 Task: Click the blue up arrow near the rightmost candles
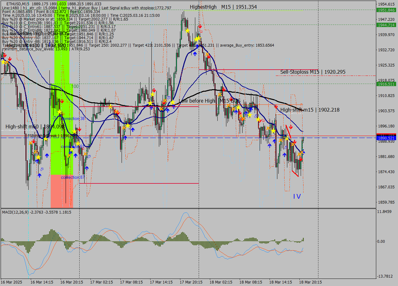coord(303,152)
